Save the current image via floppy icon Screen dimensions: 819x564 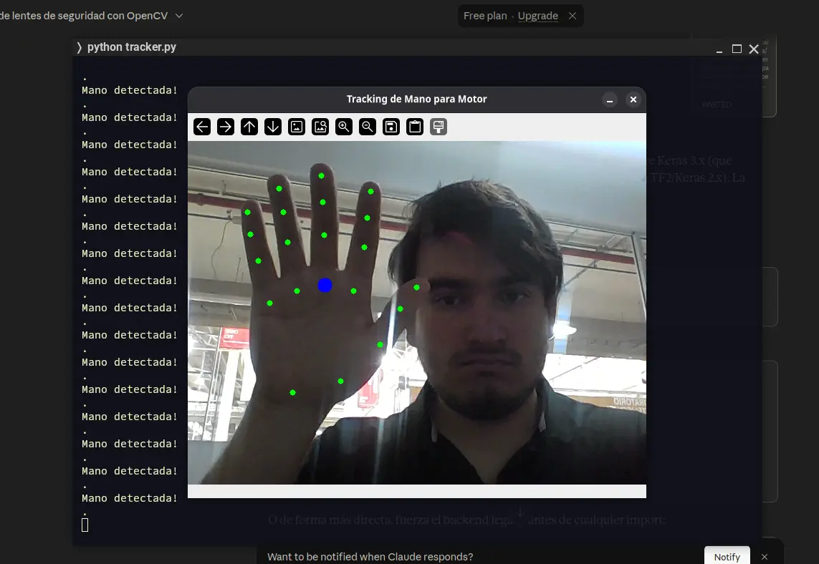point(391,127)
